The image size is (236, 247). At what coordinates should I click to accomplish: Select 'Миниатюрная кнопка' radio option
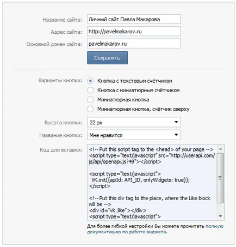90,100
